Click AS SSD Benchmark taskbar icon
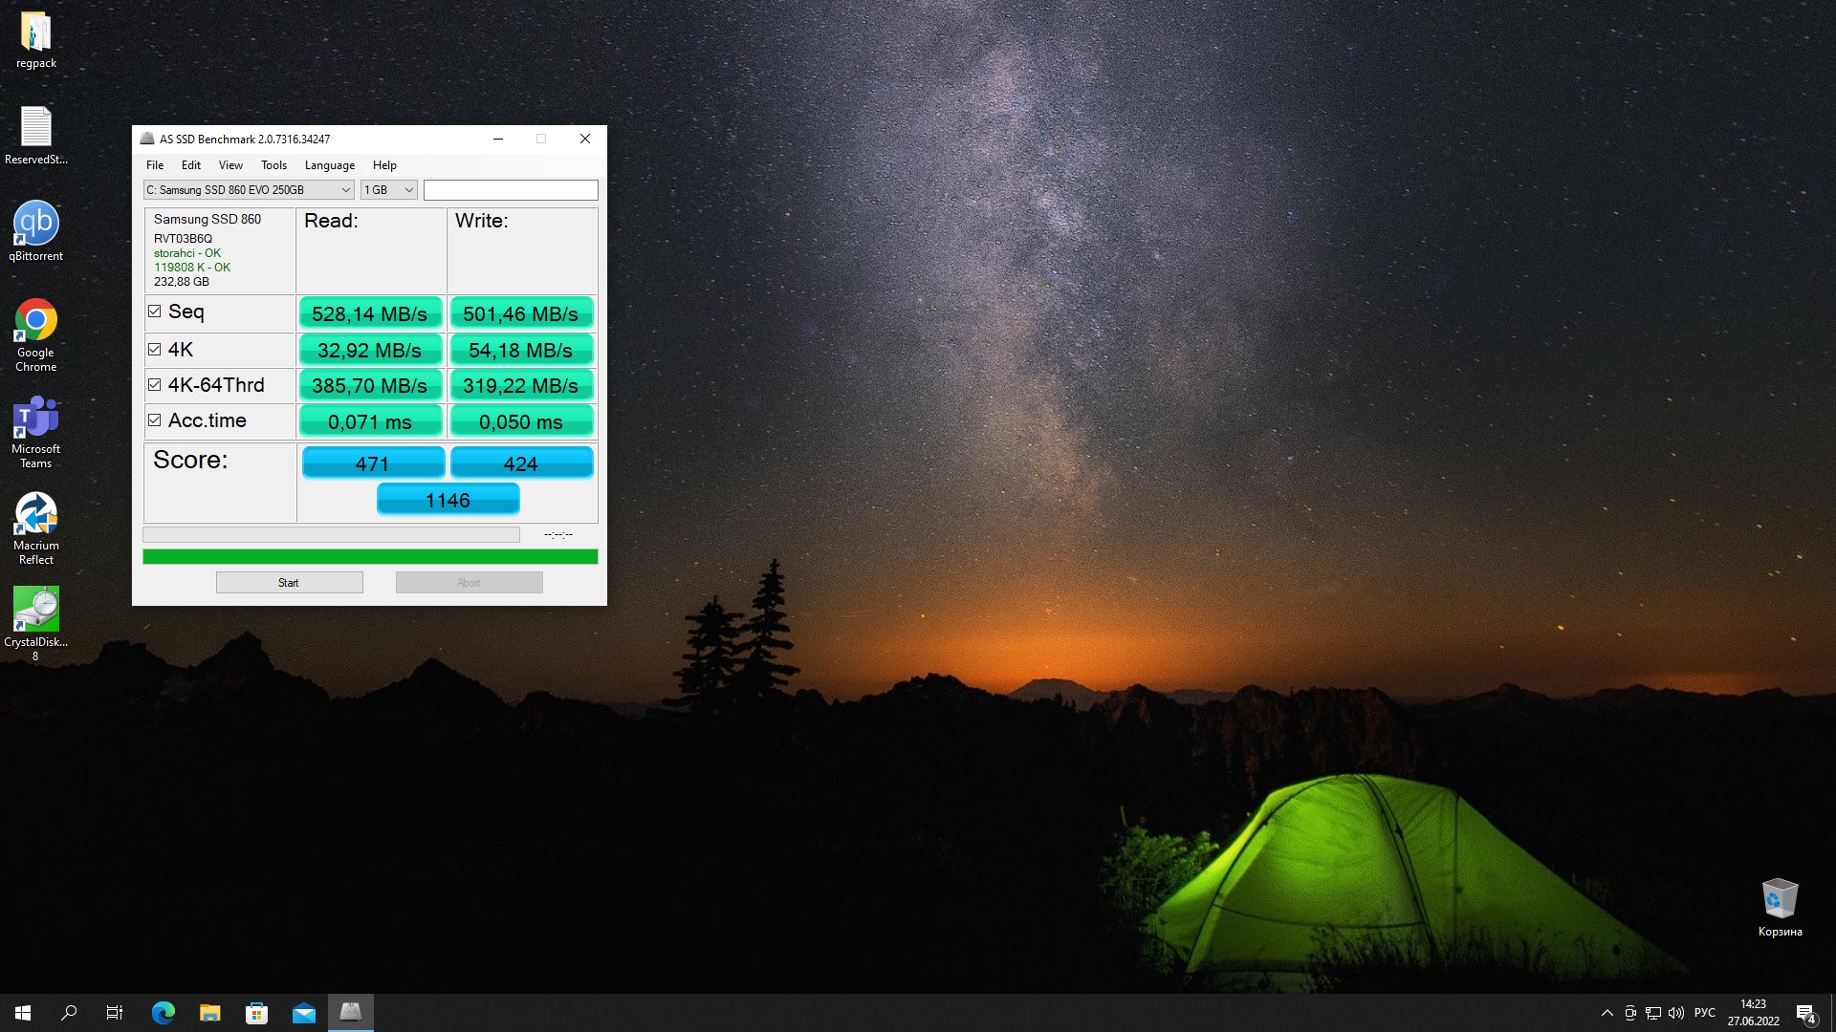 (x=351, y=1012)
